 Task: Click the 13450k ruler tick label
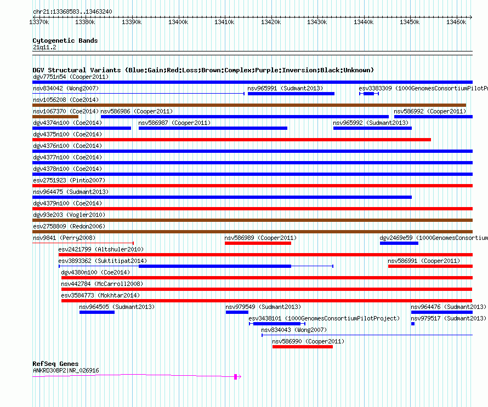click(410, 22)
